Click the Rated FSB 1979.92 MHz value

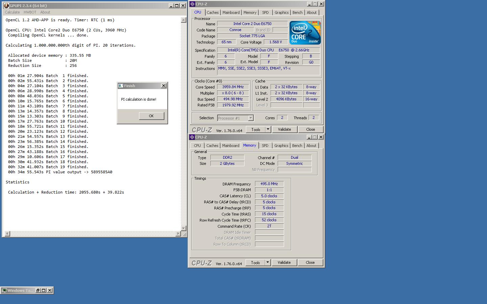[233, 105]
